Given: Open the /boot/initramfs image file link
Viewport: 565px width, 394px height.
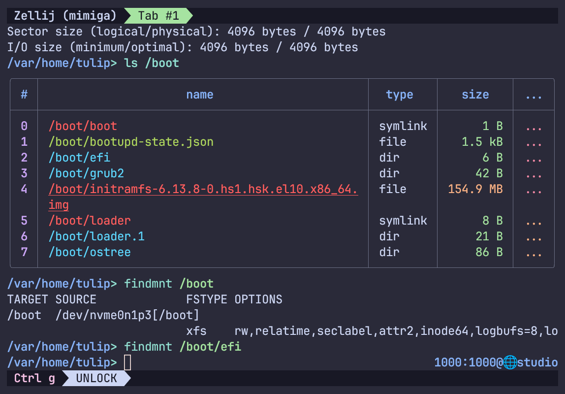Looking at the screenshot, I should point(203,189).
